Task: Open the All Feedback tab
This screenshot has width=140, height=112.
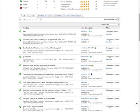Action: pos(59,16)
